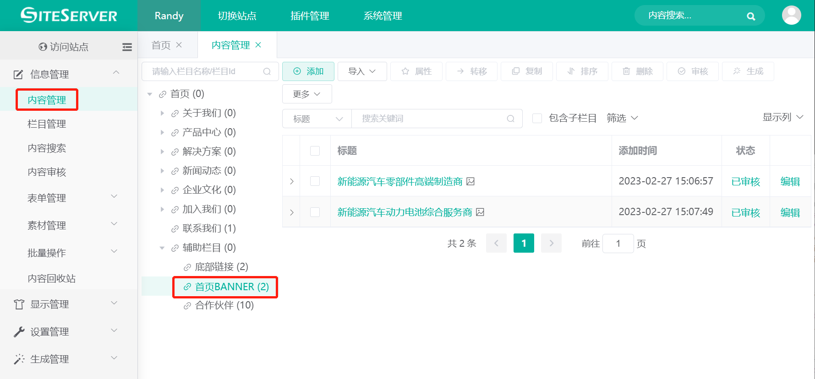
Task: Click the SiteServer logo
Action: coord(69,15)
